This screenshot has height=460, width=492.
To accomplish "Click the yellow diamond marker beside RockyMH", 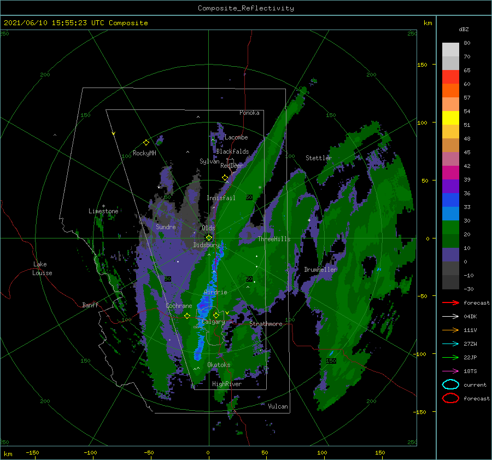I will (146, 143).
